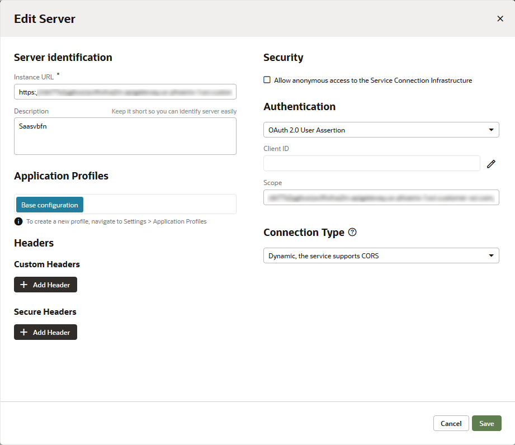
Task: Click the info icon below Application Profiles
Action: pos(18,221)
